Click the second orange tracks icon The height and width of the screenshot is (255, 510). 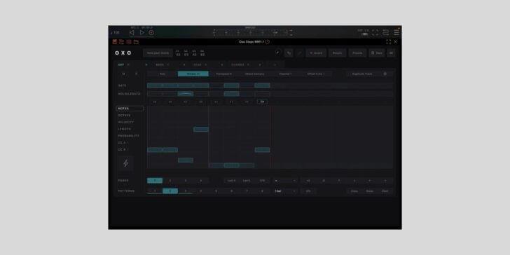(122, 42)
